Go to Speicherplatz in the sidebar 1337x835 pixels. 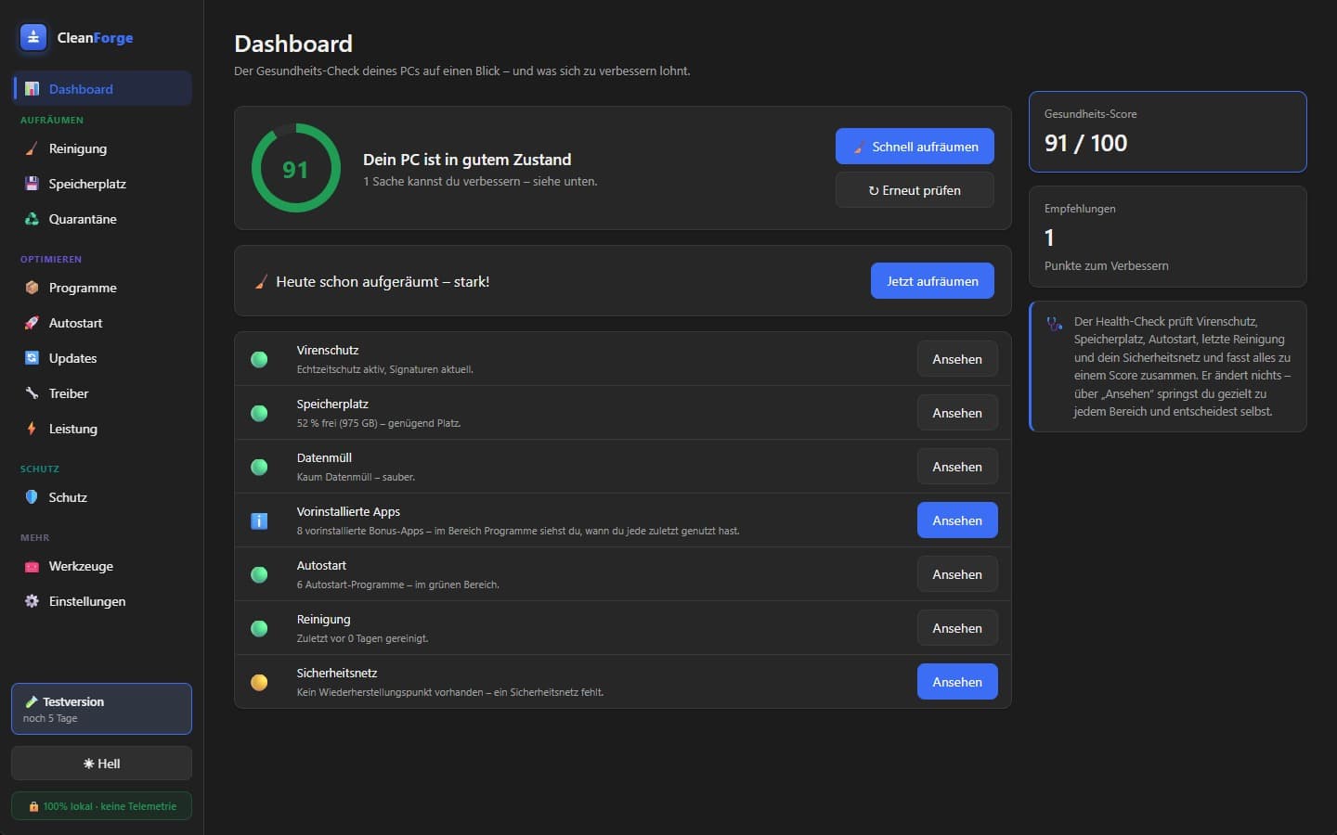coord(101,184)
